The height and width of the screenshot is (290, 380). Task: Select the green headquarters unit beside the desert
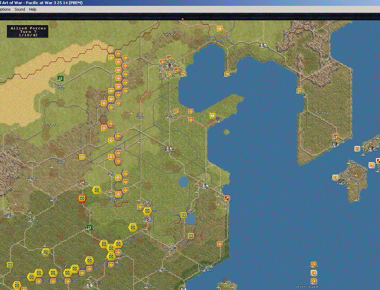click(60, 78)
